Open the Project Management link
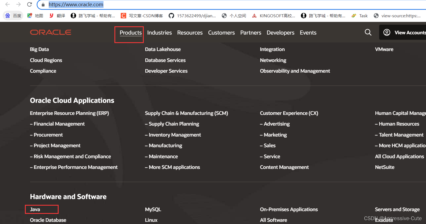Screen dimensions: 426x224 [55, 146]
